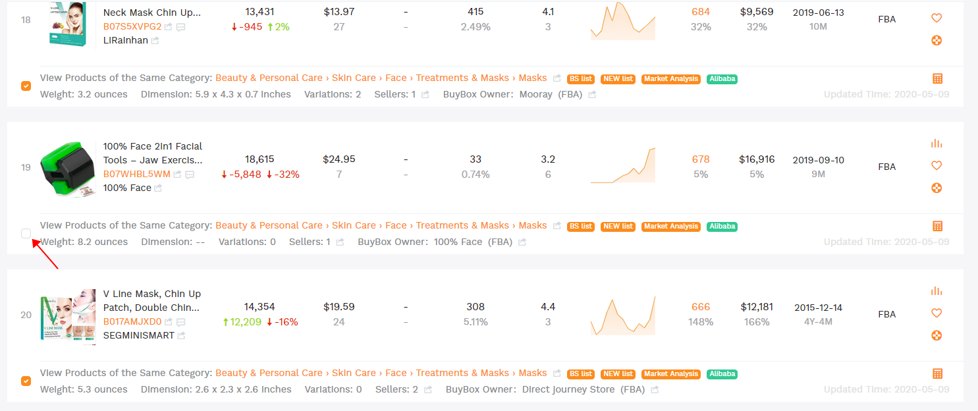
Task: Uncheck the checkbox for product 20
Action: [26, 381]
